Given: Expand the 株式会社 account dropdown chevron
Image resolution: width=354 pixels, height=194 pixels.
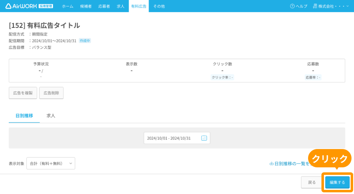Looking at the screenshot, I should pos(348,6).
